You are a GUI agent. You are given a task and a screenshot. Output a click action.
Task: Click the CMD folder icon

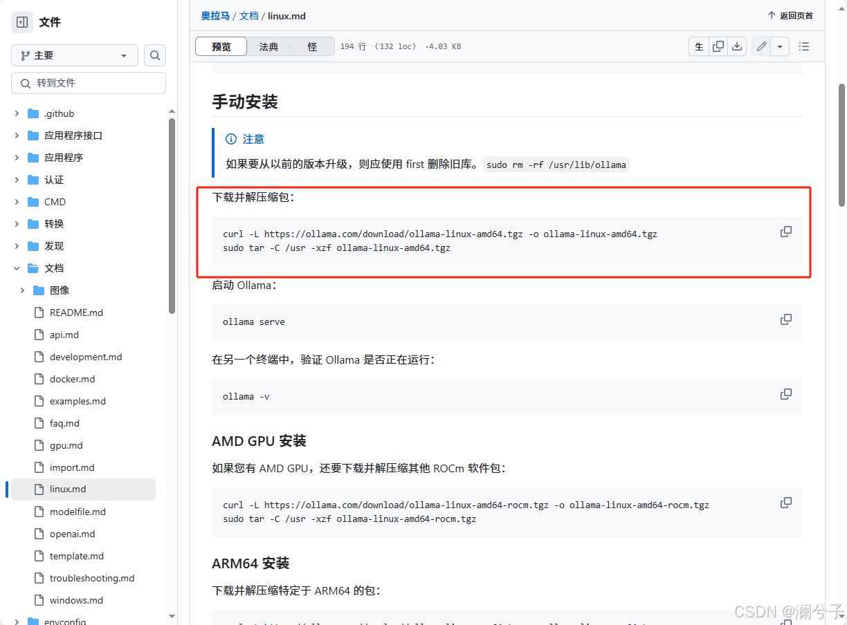pos(33,202)
